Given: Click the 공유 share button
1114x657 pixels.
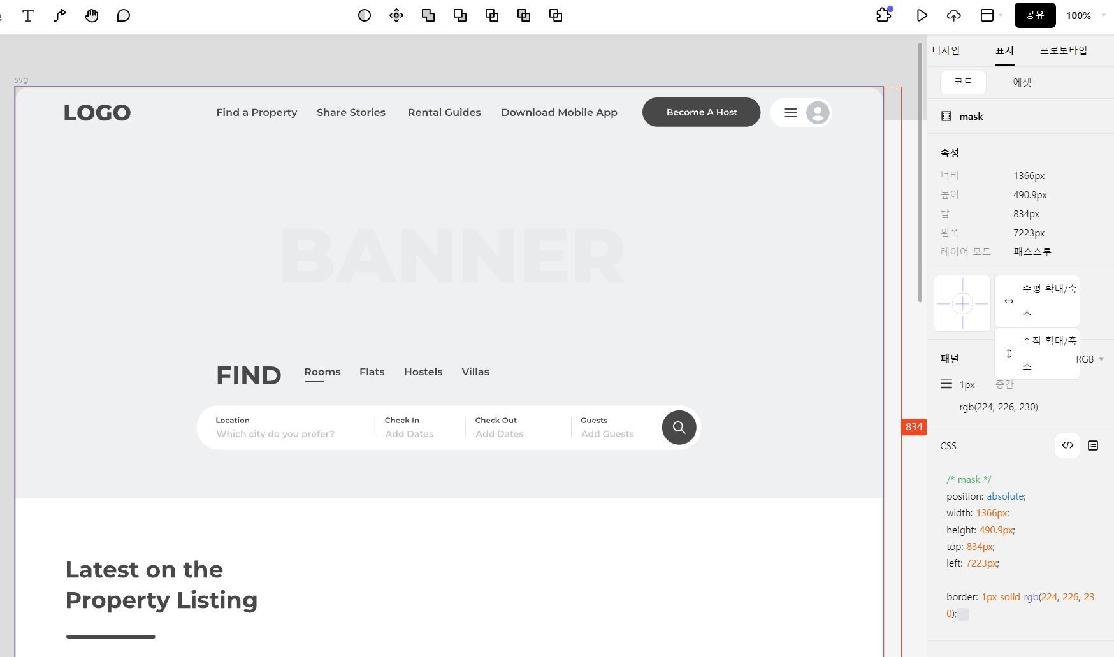Looking at the screenshot, I should click(x=1035, y=15).
